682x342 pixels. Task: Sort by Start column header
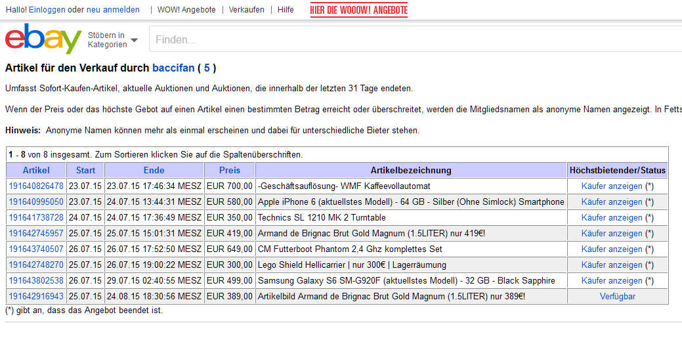(x=85, y=170)
